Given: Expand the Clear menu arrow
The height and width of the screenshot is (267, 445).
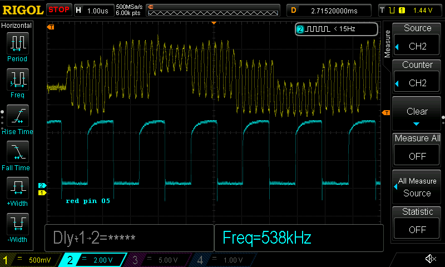Looking at the screenshot, I should click(x=417, y=123).
